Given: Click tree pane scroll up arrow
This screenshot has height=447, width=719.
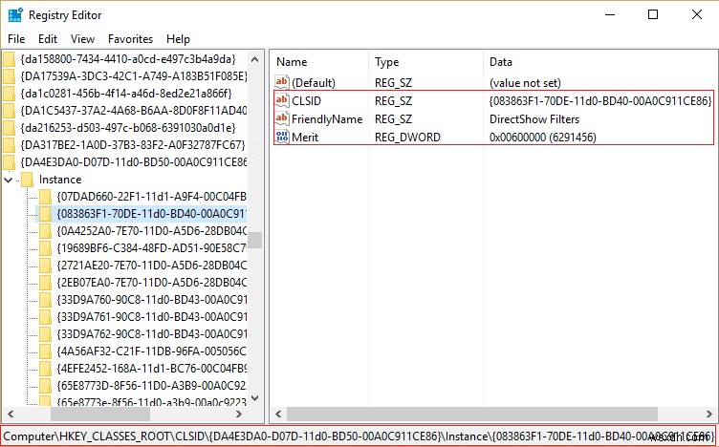Looking at the screenshot, I should pos(255,59).
